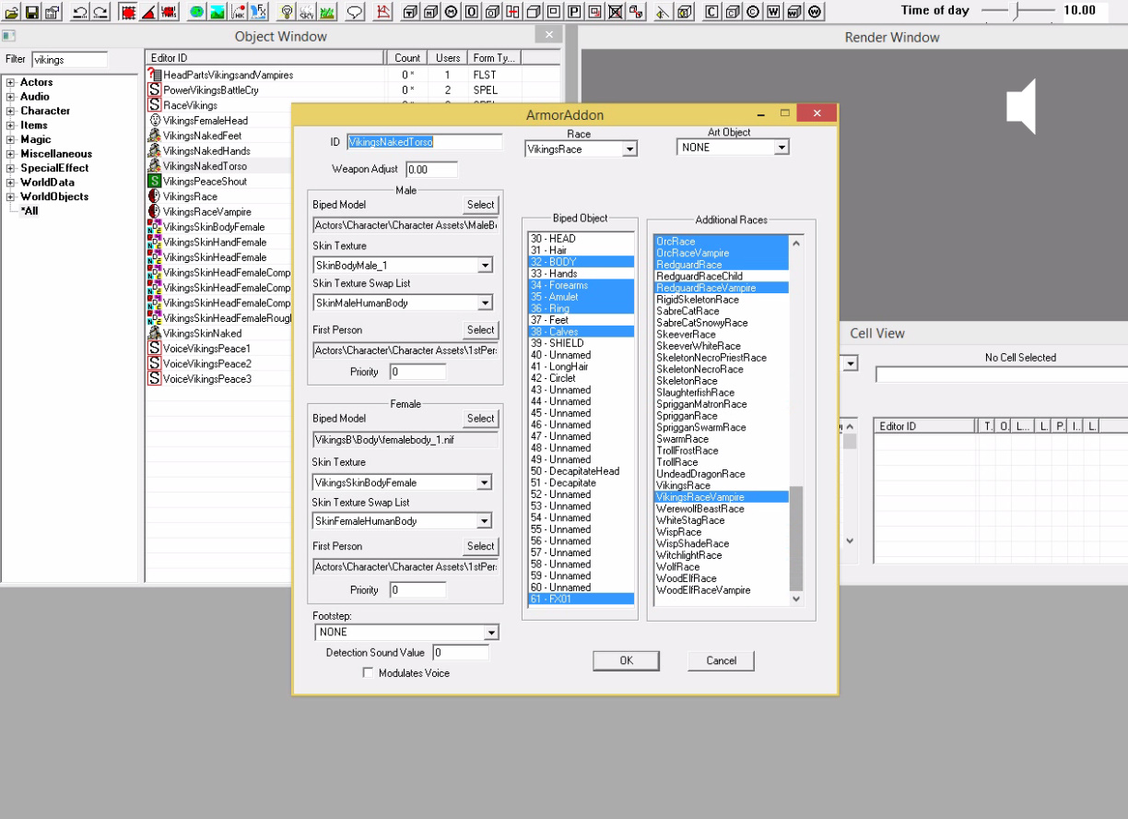Click the Filter field containing vikings
Viewport: 1128px width, 819px height.
(70, 59)
